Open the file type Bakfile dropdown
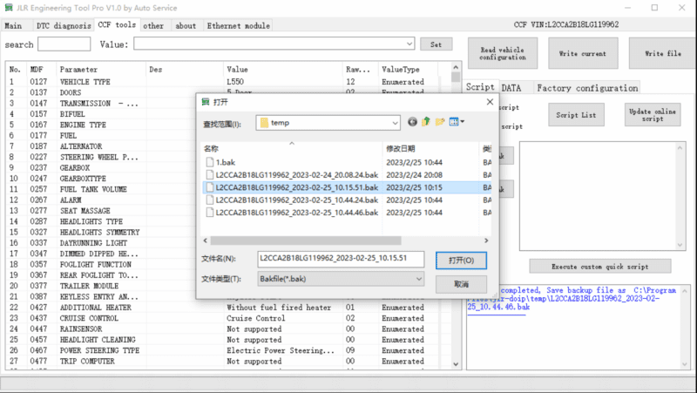The height and width of the screenshot is (393, 697). pyautogui.click(x=419, y=279)
